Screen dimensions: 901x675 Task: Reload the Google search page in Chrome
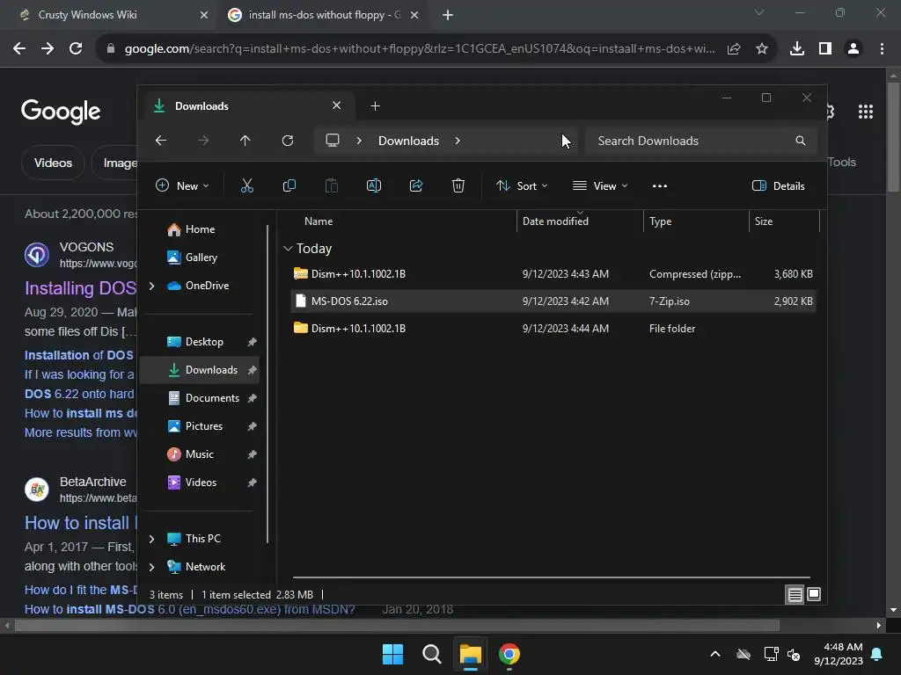[76, 48]
